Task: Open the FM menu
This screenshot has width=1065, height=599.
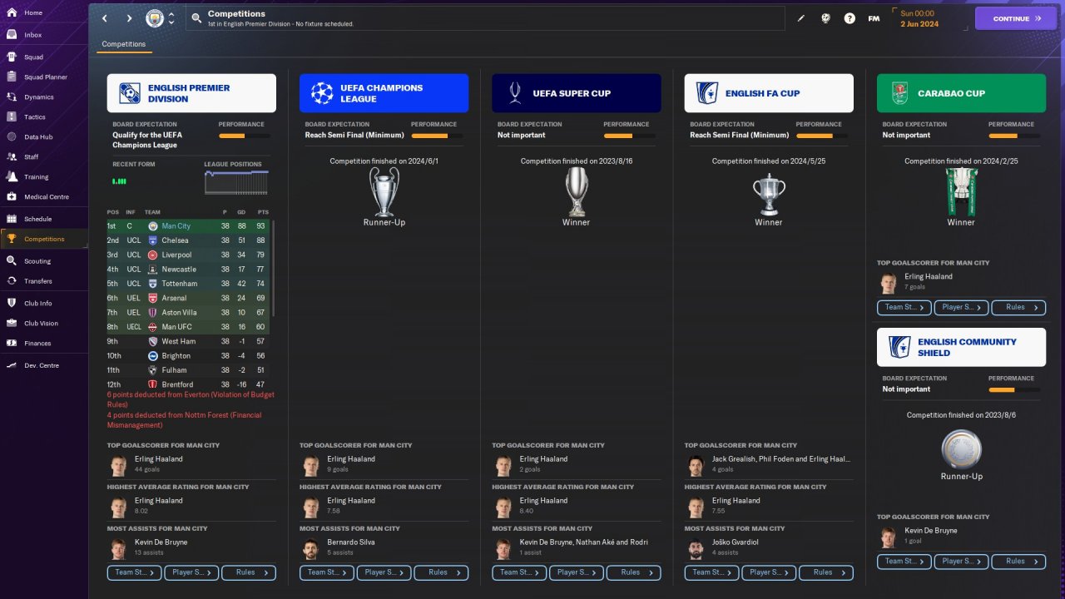Action: pos(874,18)
